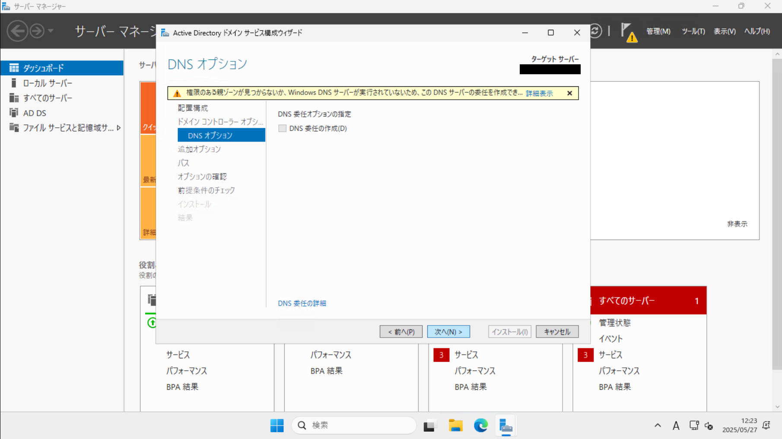Open the Windows Start menu

pos(277,426)
